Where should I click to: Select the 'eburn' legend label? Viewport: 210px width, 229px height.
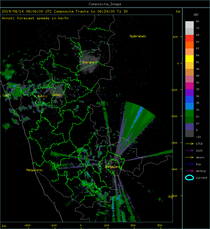(x=200, y=157)
